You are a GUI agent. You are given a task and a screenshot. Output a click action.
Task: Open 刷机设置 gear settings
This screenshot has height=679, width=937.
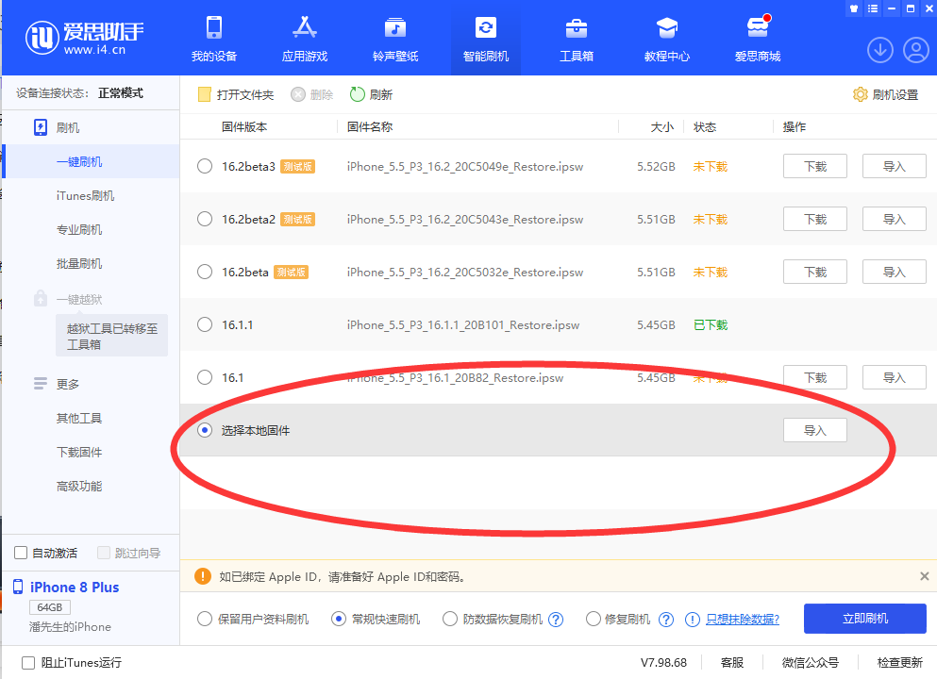885,94
